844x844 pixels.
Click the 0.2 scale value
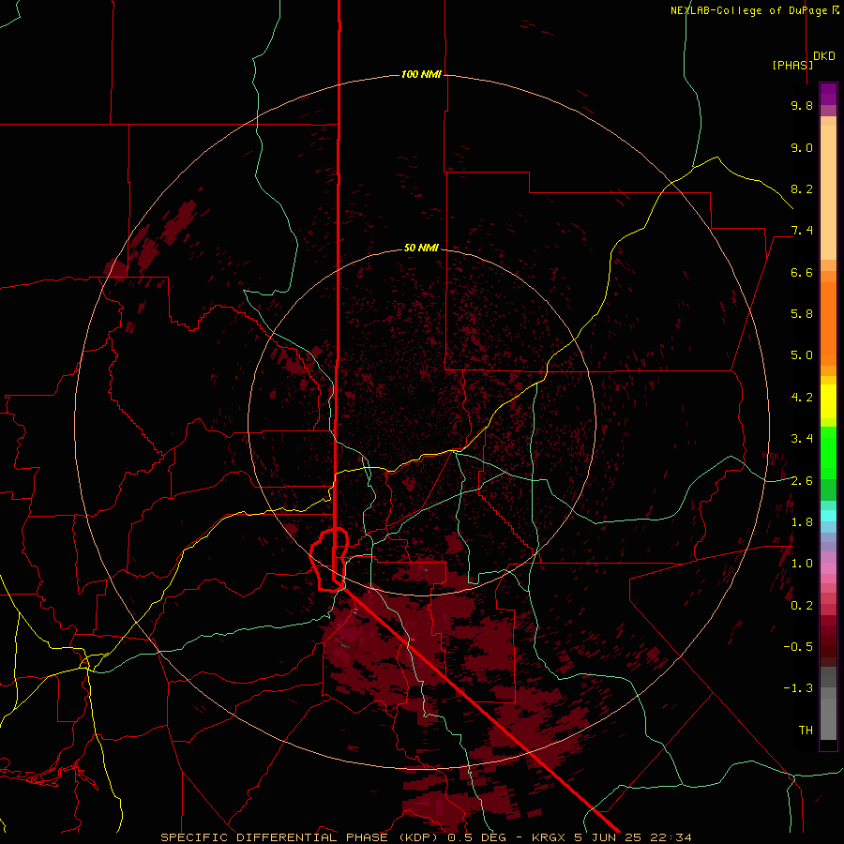pyautogui.click(x=802, y=606)
